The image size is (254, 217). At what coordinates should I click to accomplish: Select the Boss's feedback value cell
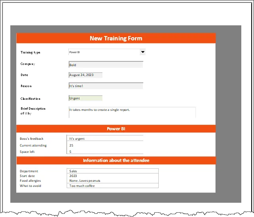click(105, 139)
